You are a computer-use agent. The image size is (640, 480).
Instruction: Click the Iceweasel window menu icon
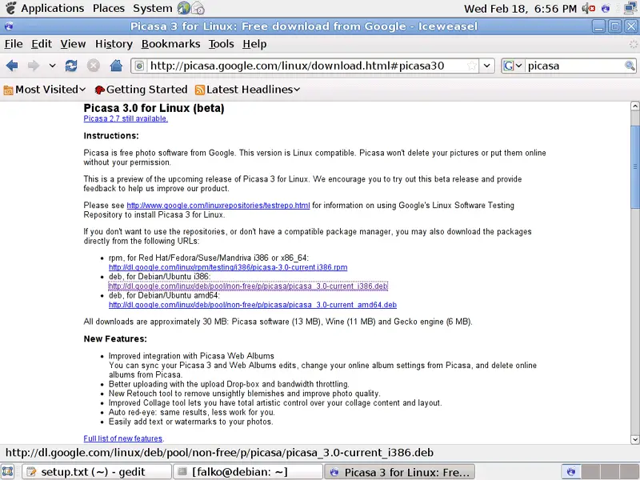[9, 26]
